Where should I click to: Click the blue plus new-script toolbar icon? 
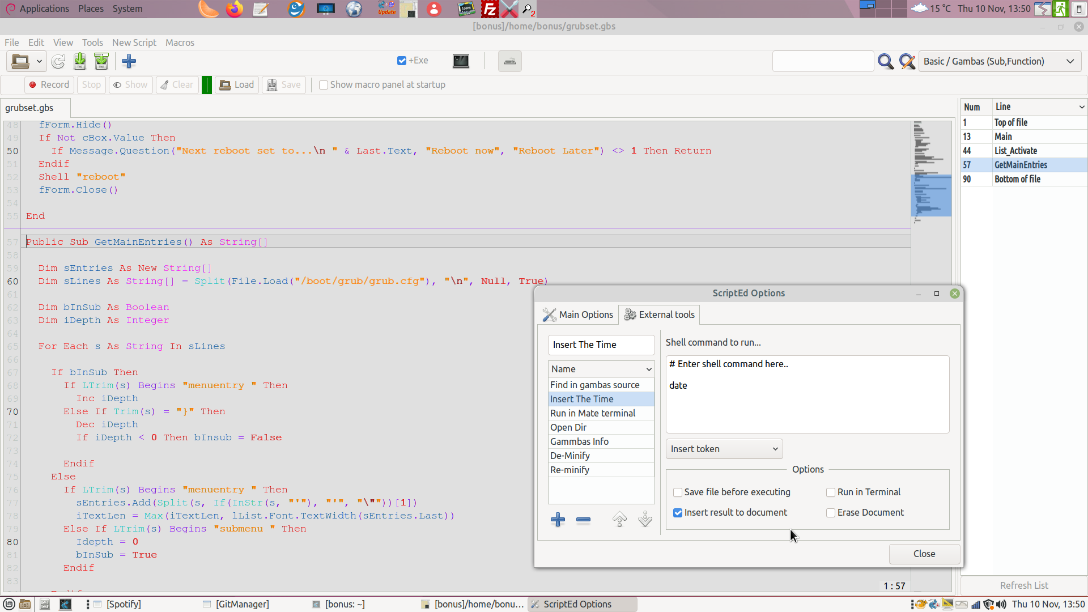129,61
